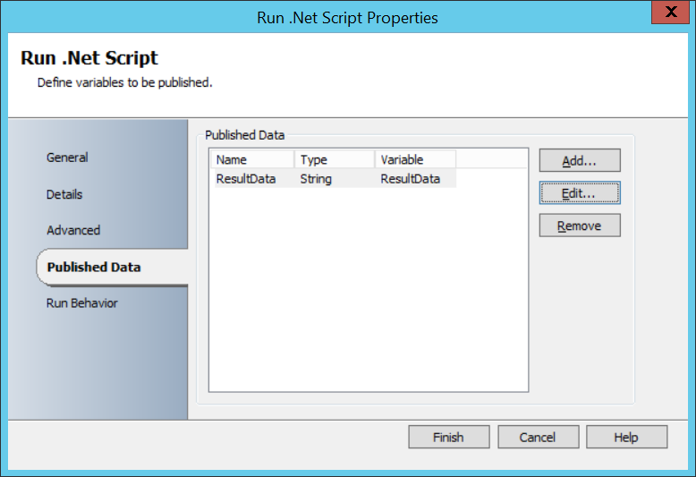This screenshot has height=477, width=696.
Task: Open the General tab
Action: [67, 158]
